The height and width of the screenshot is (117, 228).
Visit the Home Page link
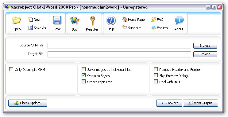click(x=133, y=20)
